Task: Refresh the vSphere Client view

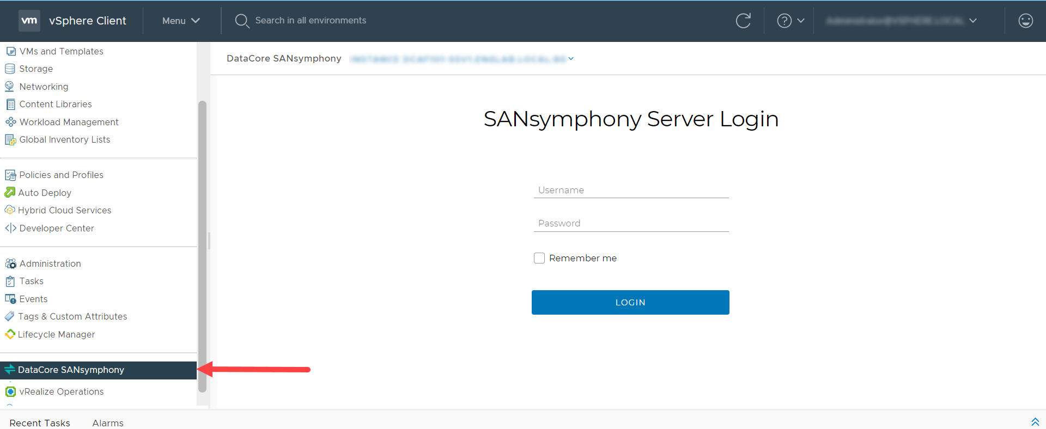Action: (743, 21)
